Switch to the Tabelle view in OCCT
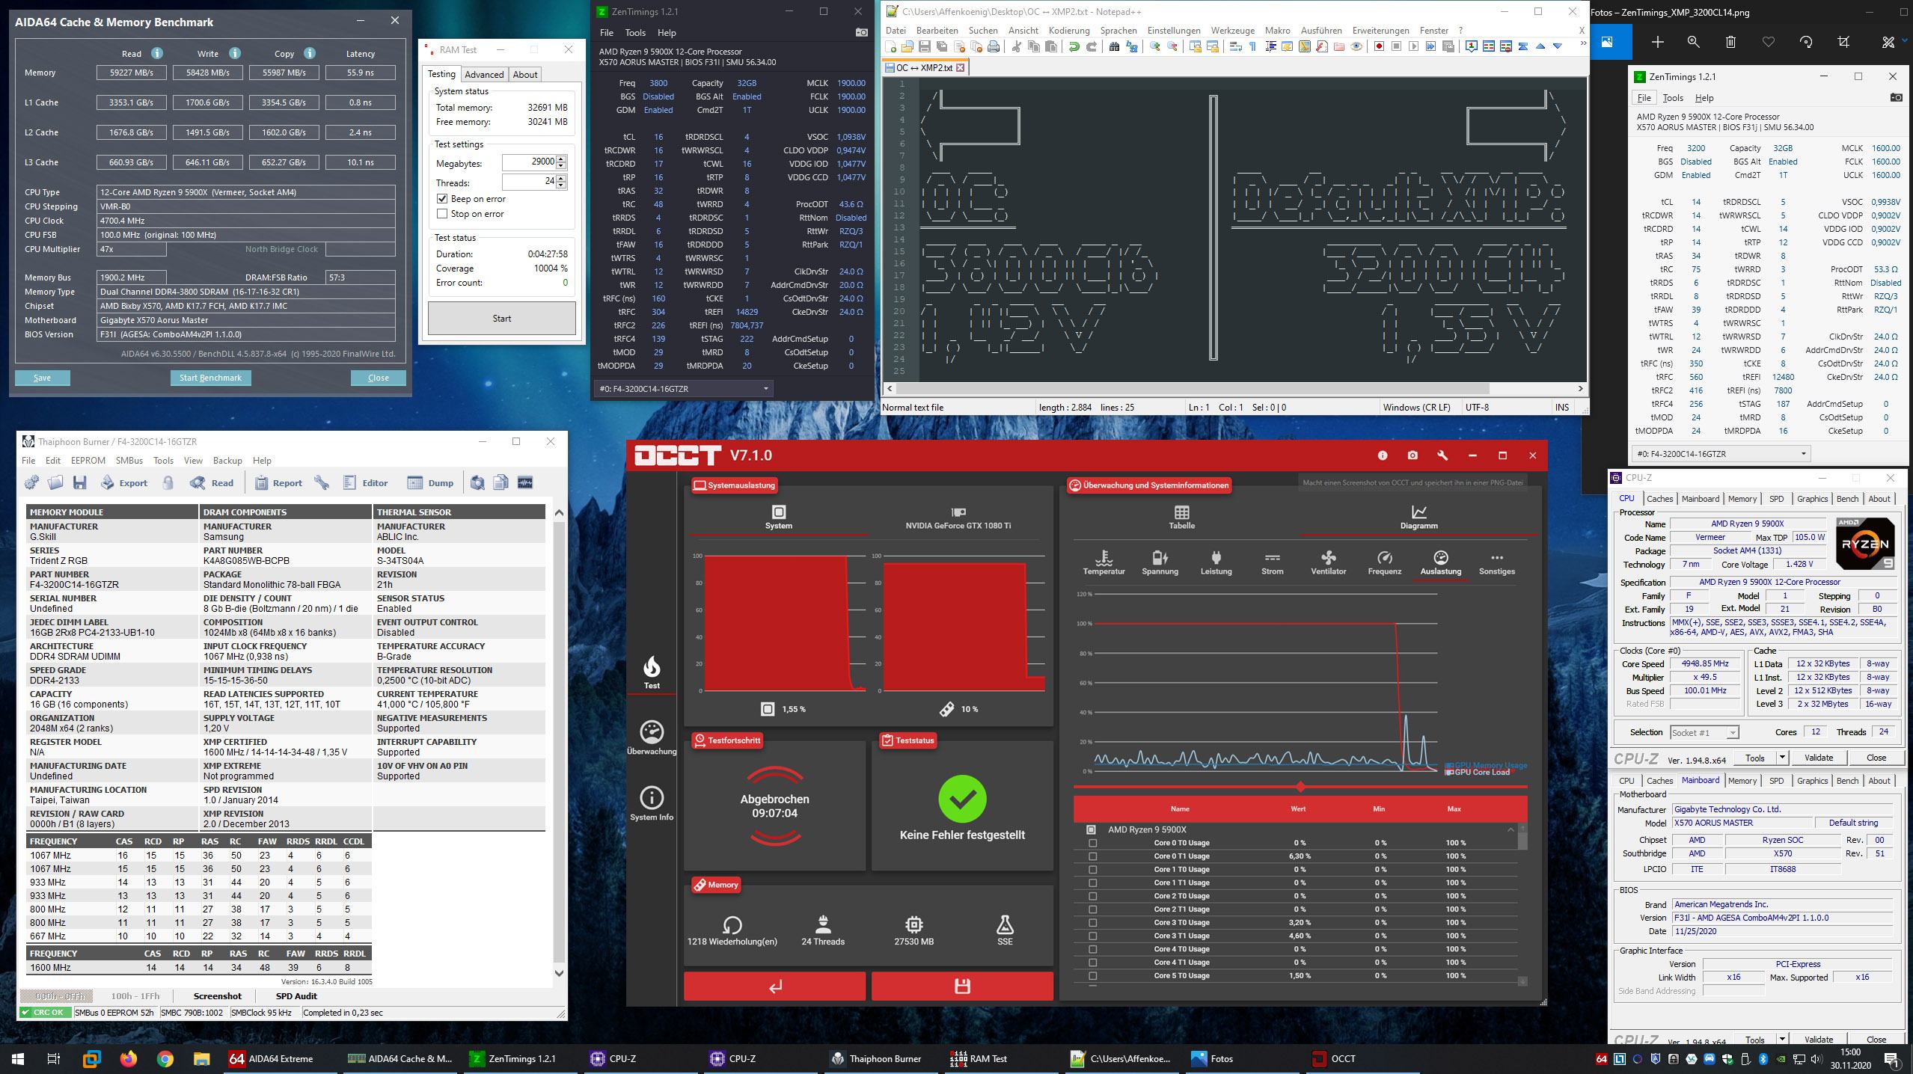Viewport: 1913px width, 1074px height. pyautogui.click(x=1181, y=517)
